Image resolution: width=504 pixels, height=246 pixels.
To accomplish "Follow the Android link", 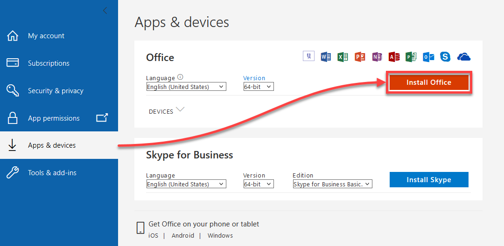I will click(x=182, y=235).
